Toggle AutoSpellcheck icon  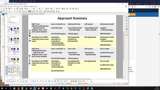pos(27,9)
